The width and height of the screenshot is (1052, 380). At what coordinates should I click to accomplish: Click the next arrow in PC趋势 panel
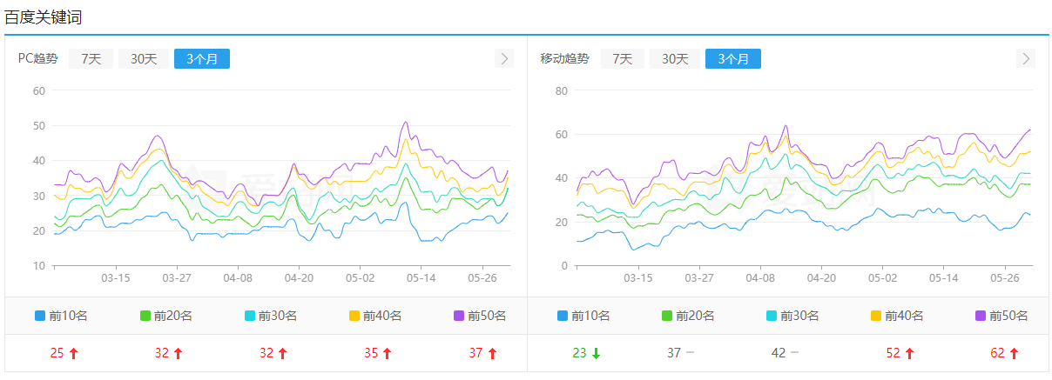[x=504, y=58]
